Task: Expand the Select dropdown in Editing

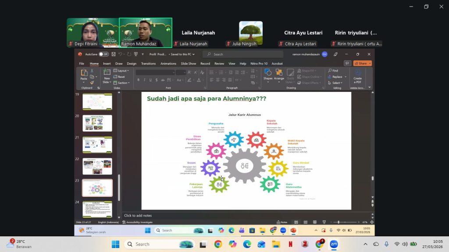Action: click(x=335, y=83)
